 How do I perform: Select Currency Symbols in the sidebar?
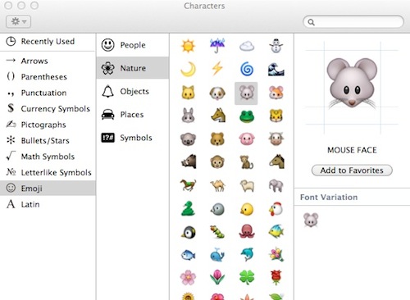48,108
